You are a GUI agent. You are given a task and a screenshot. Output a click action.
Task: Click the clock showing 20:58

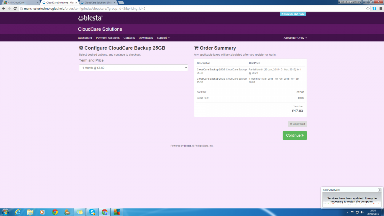373,211
